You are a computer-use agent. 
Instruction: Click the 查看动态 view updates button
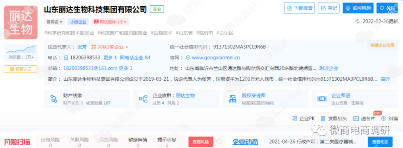[x=380, y=142]
